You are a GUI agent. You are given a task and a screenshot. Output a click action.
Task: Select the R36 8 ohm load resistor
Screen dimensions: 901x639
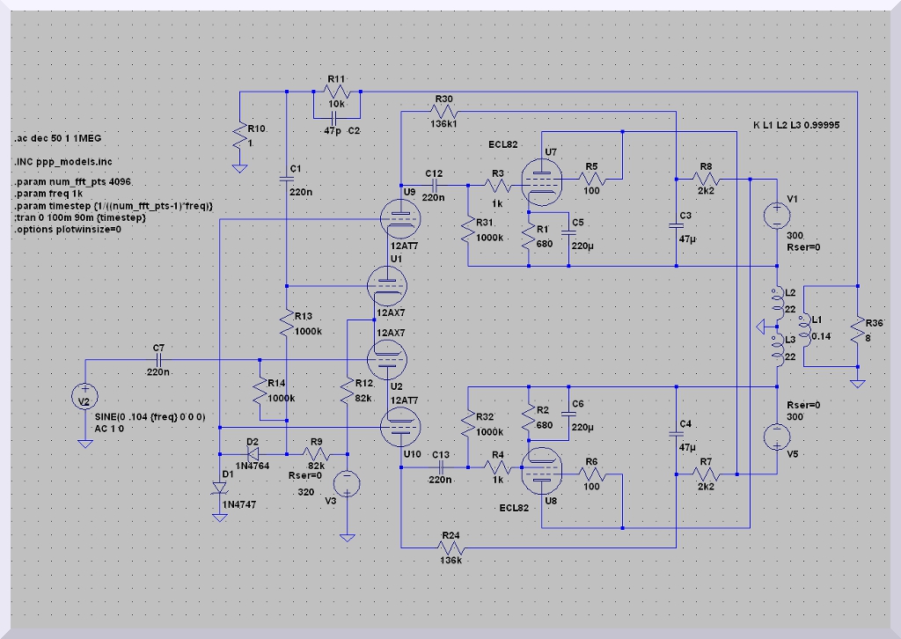pyautogui.click(x=856, y=333)
